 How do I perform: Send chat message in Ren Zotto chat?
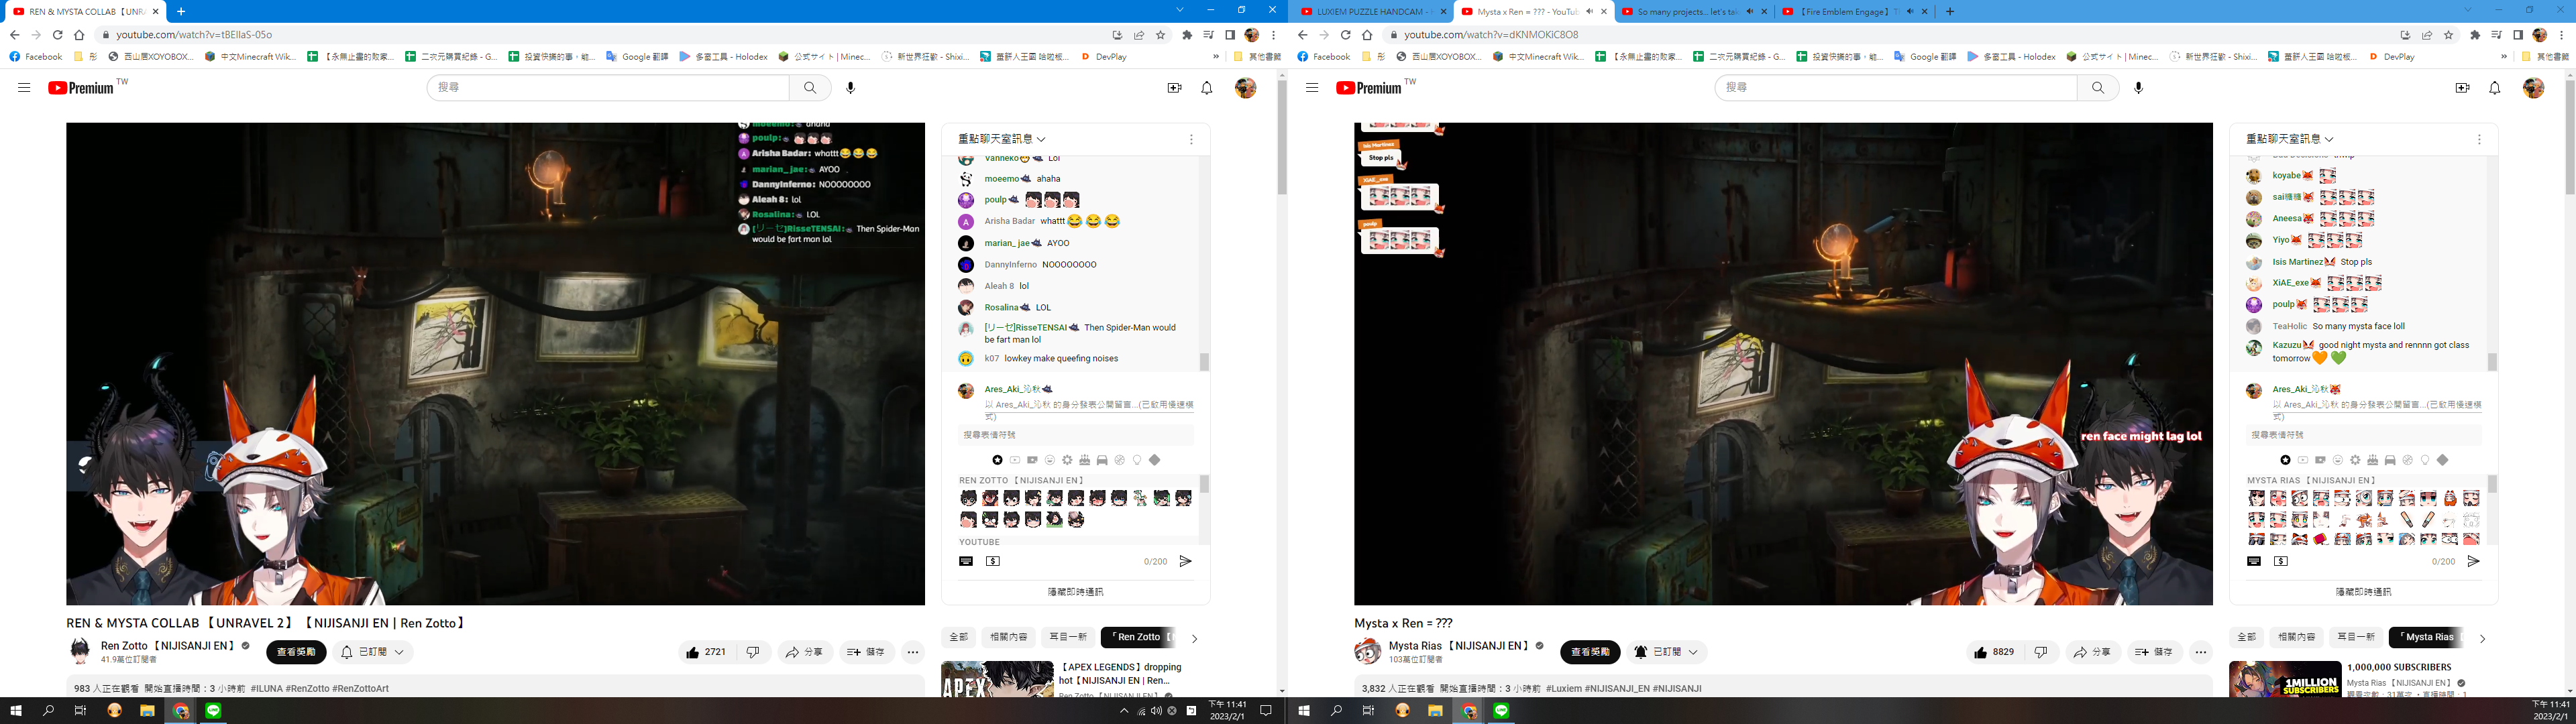pos(1185,561)
